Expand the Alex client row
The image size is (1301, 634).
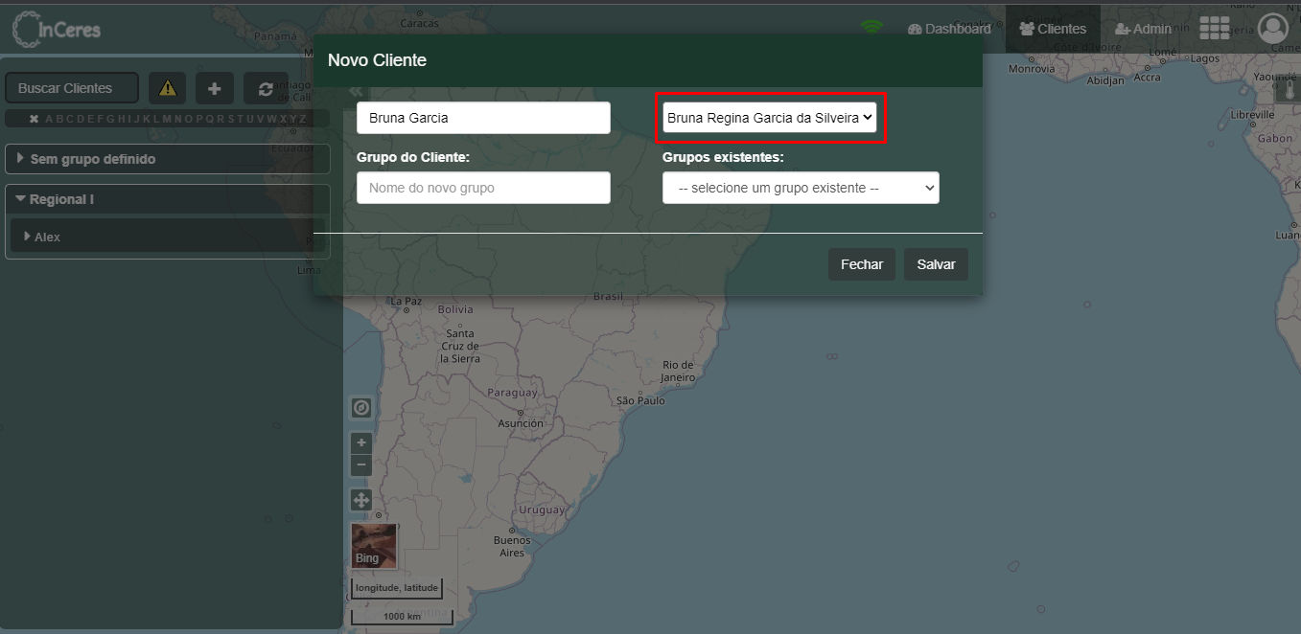tap(168, 237)
